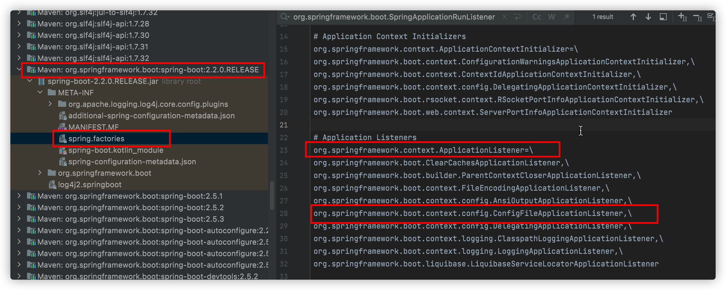
Task: Click library icon of Maven spring-boot:2.5.3
Action: [31, 219]
